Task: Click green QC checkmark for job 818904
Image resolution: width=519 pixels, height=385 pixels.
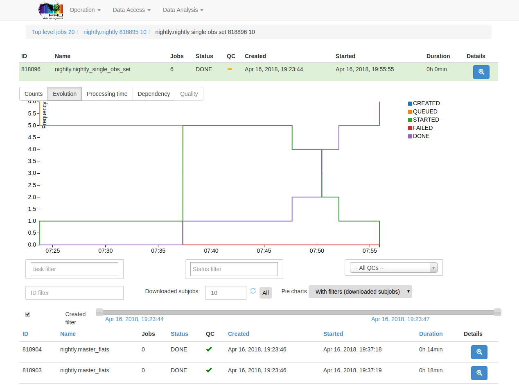Action: point(209,349)
